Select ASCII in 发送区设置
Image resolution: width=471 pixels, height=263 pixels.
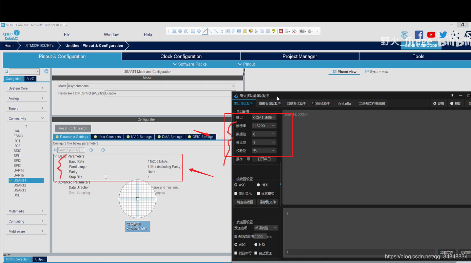point(241,244)
